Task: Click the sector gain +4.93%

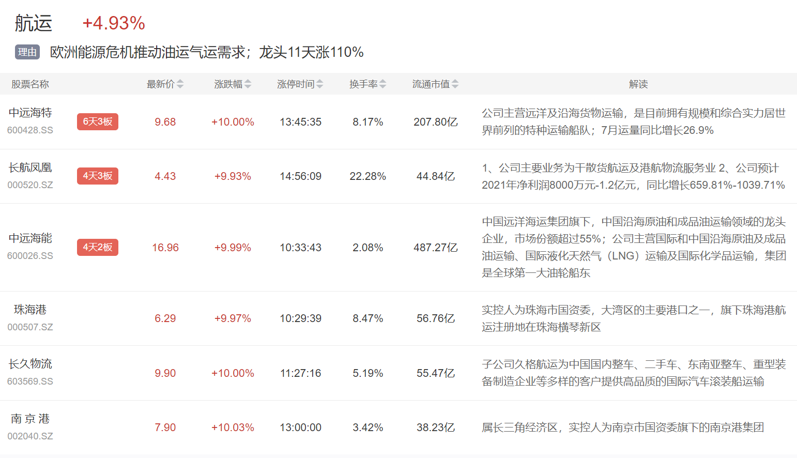Action: coord(114,23)
